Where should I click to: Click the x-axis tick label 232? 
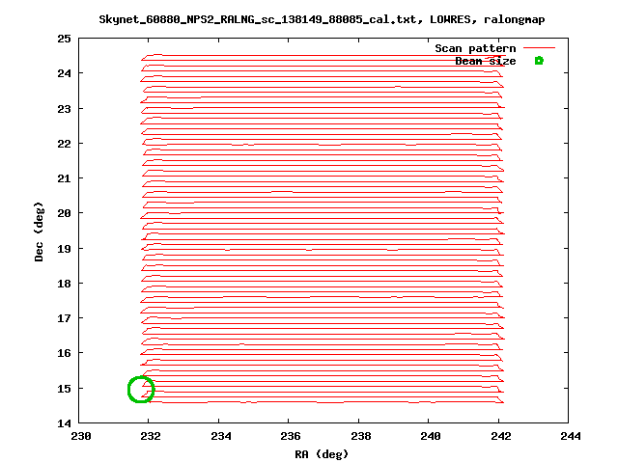pyautogui.click(x=151, y=436)
